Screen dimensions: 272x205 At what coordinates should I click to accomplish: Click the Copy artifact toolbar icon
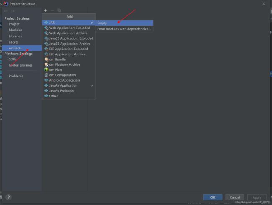click(x=59, y=10)
